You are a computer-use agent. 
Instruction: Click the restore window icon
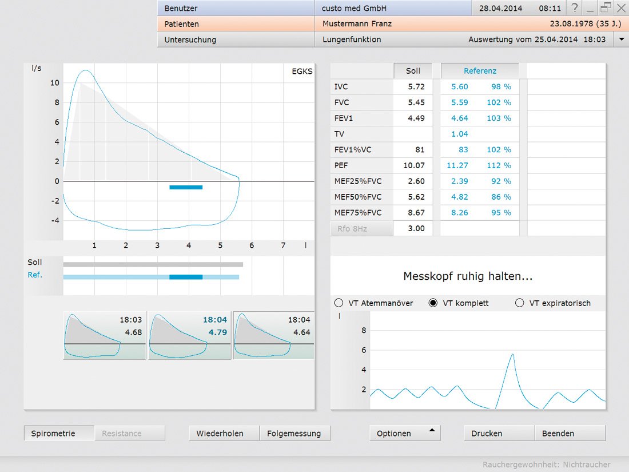tap(606, 8)
